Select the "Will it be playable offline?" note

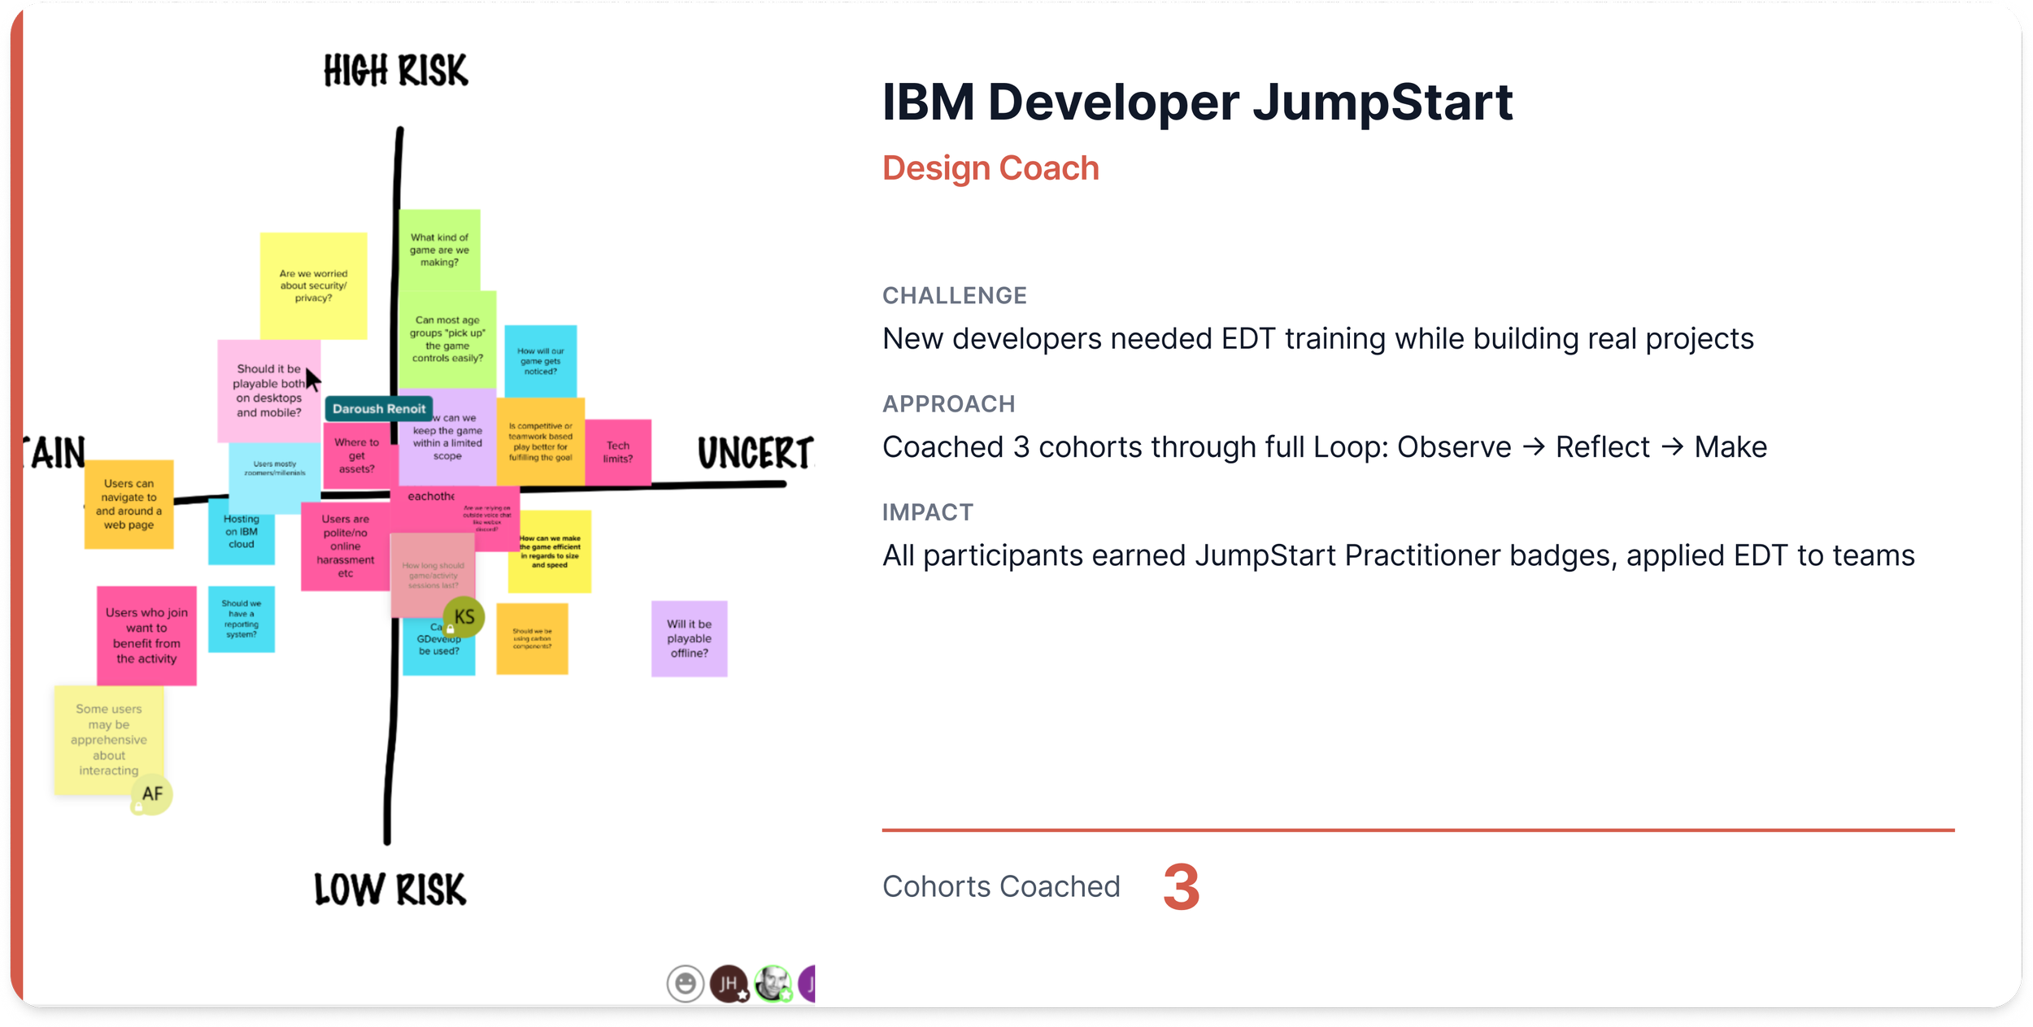(x=689, y=638)
